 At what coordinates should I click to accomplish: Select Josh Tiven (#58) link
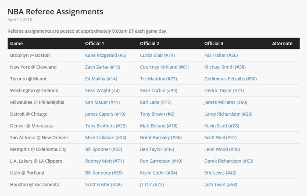pyautogui.click(x=221, y=185)
